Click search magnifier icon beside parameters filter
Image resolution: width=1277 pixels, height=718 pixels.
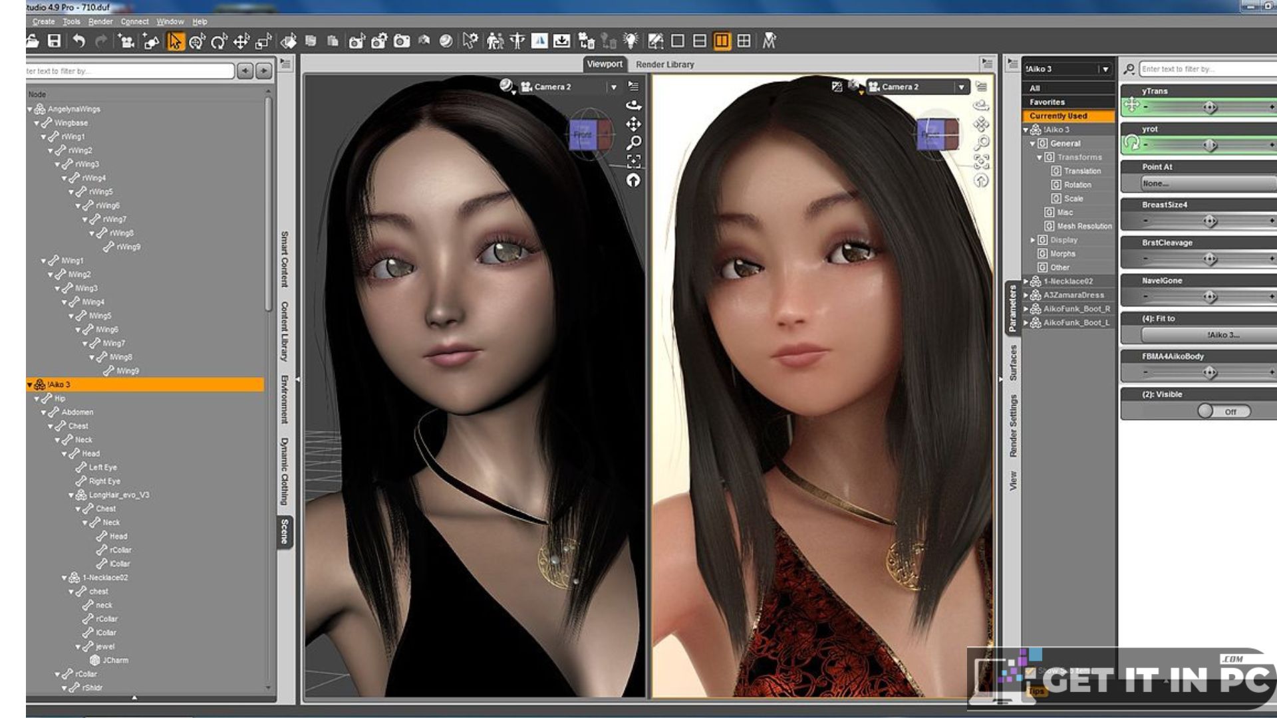1129,69
